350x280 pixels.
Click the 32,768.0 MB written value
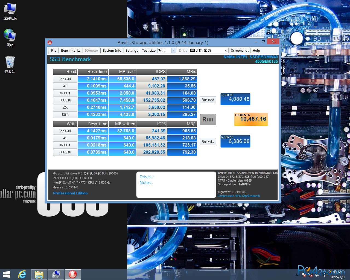(122, 131)
